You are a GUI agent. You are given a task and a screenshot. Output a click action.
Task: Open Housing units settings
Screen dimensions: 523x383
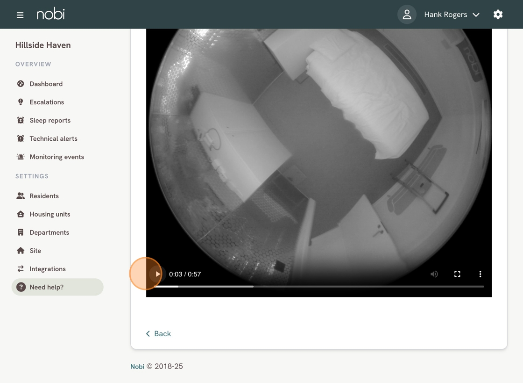49,214
